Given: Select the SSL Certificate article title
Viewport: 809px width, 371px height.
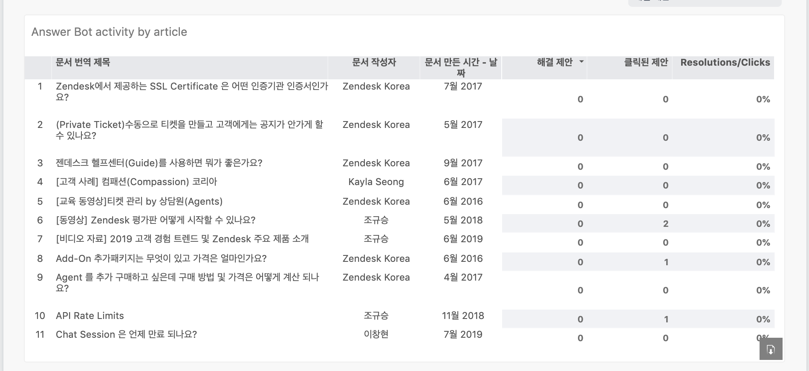Looking at the screenshot, I should (192, 91).
